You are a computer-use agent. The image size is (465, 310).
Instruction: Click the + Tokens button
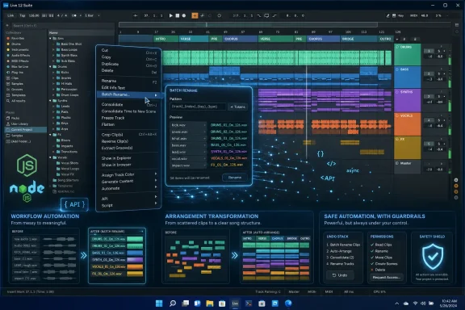click(237, 107)
